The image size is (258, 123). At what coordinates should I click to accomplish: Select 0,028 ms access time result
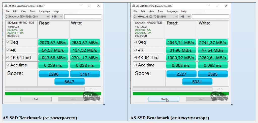click(x=85, y=65)
